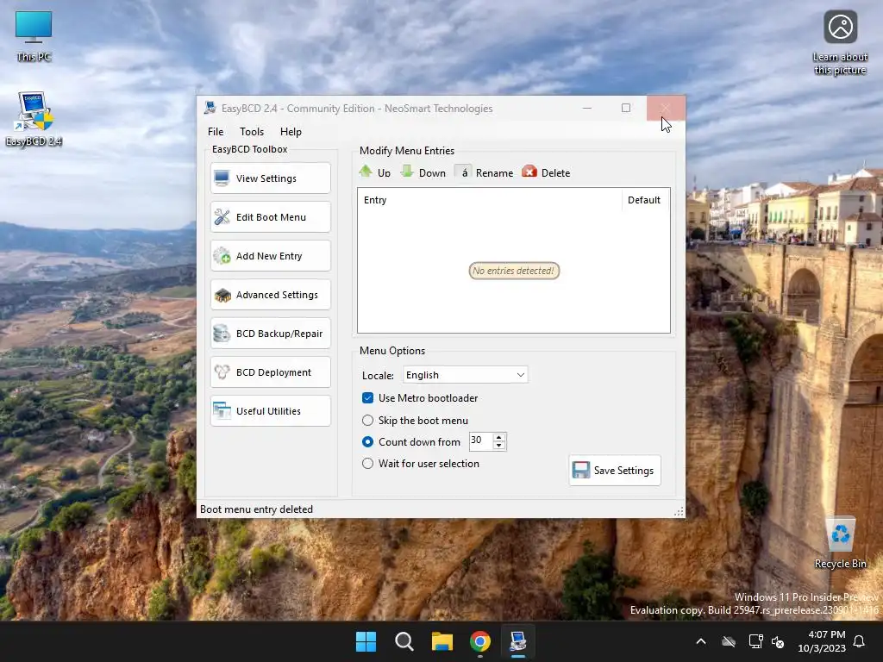The width and height of the screenshot is (883, 662).
Task: Show hidden system tray icons
Action: [x=701, y=641]
